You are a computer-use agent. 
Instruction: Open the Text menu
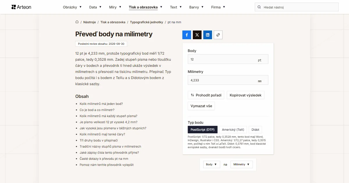[x=176, y=7]
